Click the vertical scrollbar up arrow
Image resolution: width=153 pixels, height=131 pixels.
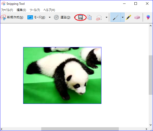[150, 26]
